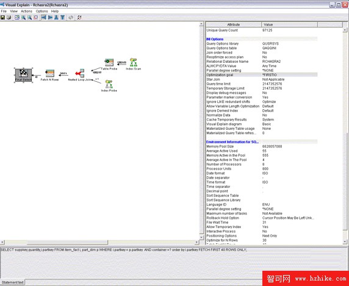
Task: Click the zoom out magnifier icon
Action: [x=29, y=17]
